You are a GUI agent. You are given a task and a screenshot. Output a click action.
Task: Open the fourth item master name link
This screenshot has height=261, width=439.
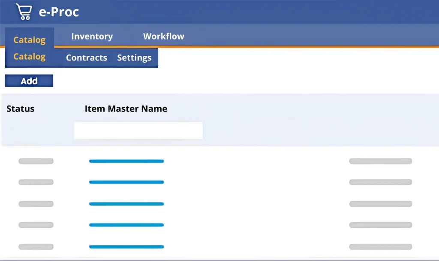point(126,225)
